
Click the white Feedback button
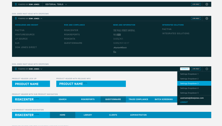[x=185, y=69]
